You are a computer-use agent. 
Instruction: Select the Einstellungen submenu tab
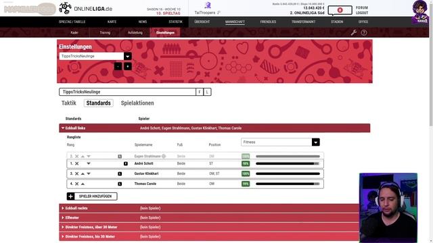165,32
